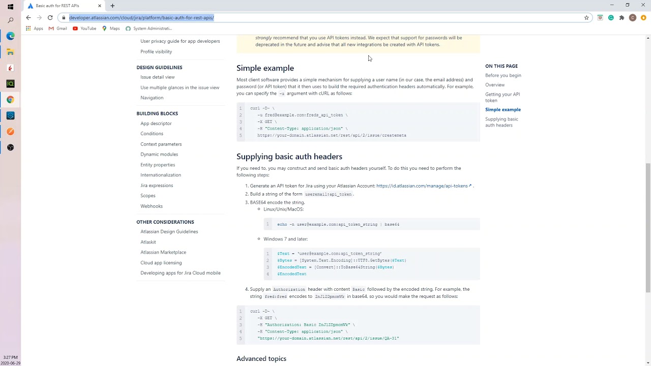The width and height of the screenshot is (651, 366).
Task: Open the taskbar search icon
Action: click(10, 20)
